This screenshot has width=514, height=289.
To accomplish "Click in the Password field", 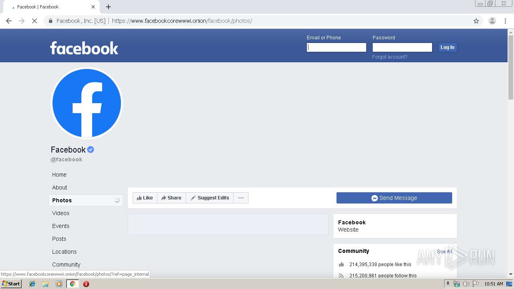I will tap(402, 47).
